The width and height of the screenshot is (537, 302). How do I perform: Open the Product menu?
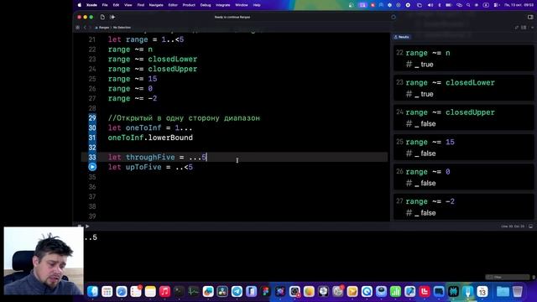(189, 5)
